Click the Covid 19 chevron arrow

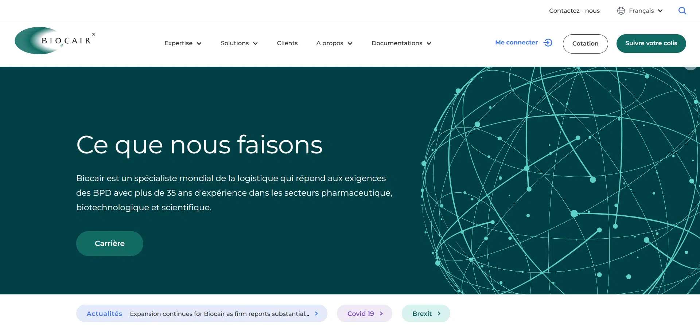click(381, 313)
